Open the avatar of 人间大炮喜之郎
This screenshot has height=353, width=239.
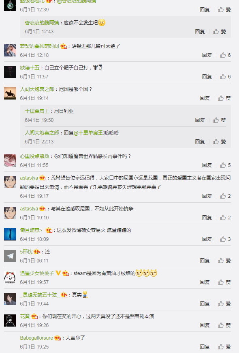(10, 93)
